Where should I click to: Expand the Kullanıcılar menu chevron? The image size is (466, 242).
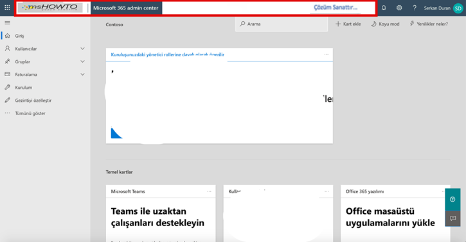83,49
